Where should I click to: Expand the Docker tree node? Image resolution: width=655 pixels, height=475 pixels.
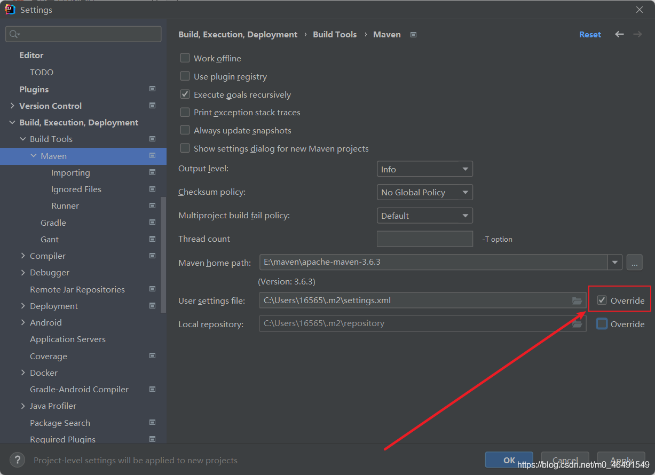pyautogui.click(x=22, y=373)
